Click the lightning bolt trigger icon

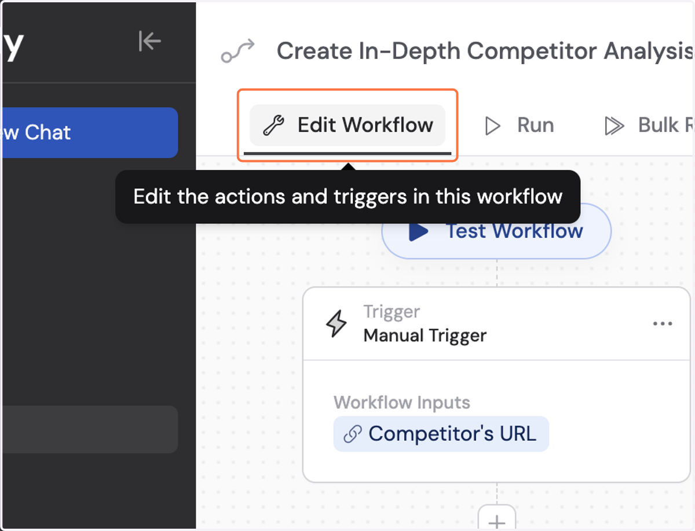point(336,324)
